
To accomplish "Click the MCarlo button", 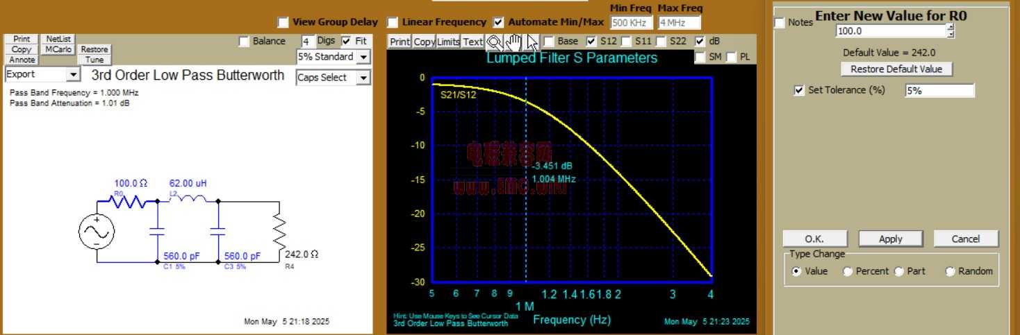I will pyautogui.click(x=59, y=49).
